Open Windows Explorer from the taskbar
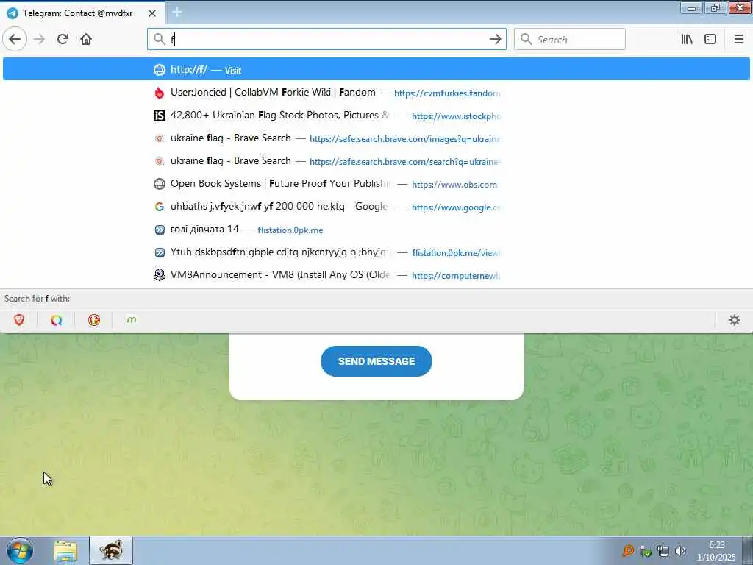The image size is (753, 565). click(x=65, y=551)
